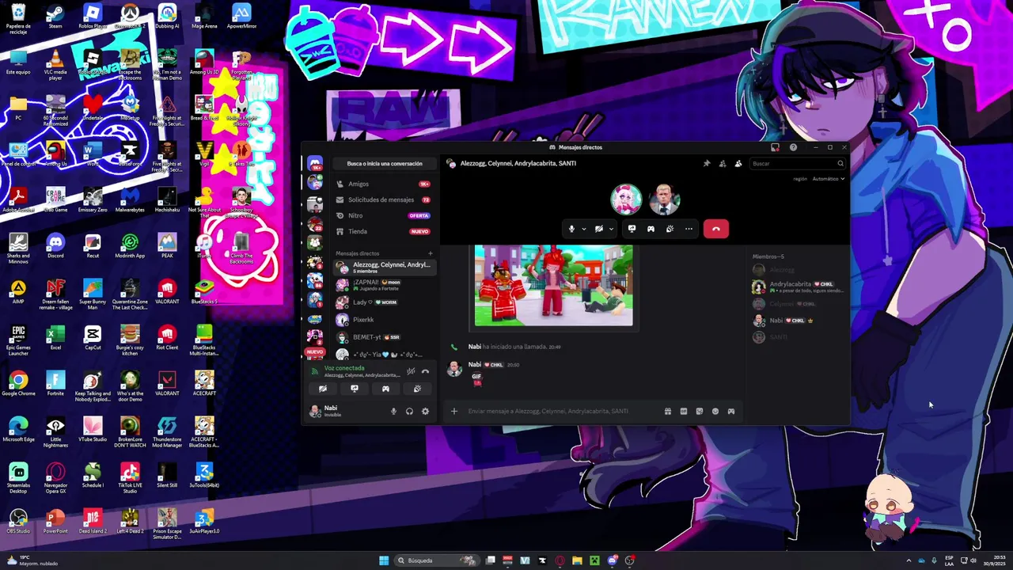Mute mic next to Nabi's profile
Image resolution: width=1013 pixels, height=570 pixels.
tap(393, 411)
